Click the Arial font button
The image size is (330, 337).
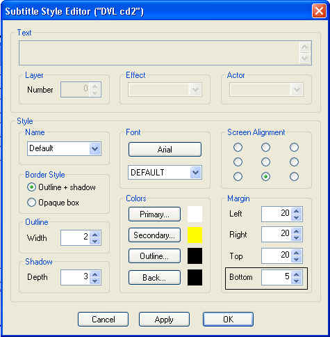pyautogui.click(x=165, y=150)
